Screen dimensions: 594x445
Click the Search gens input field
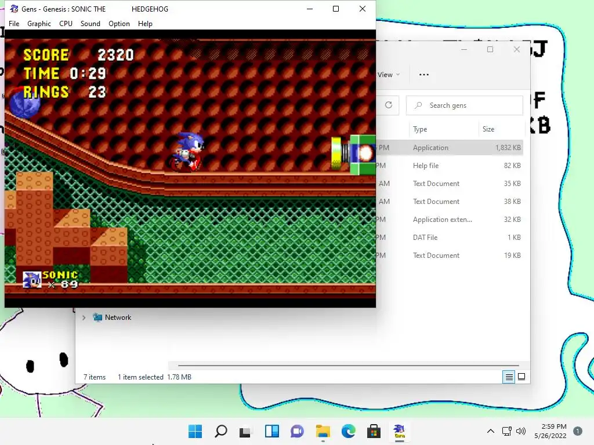pyautogui.click(x=465, y=105)
